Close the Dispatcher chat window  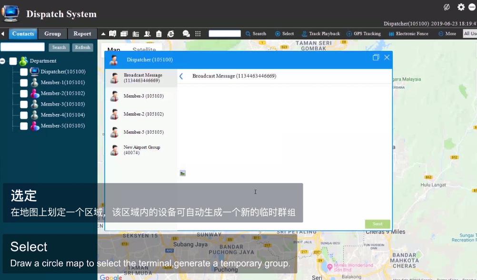pyautogui.click(x=387, y=58)
